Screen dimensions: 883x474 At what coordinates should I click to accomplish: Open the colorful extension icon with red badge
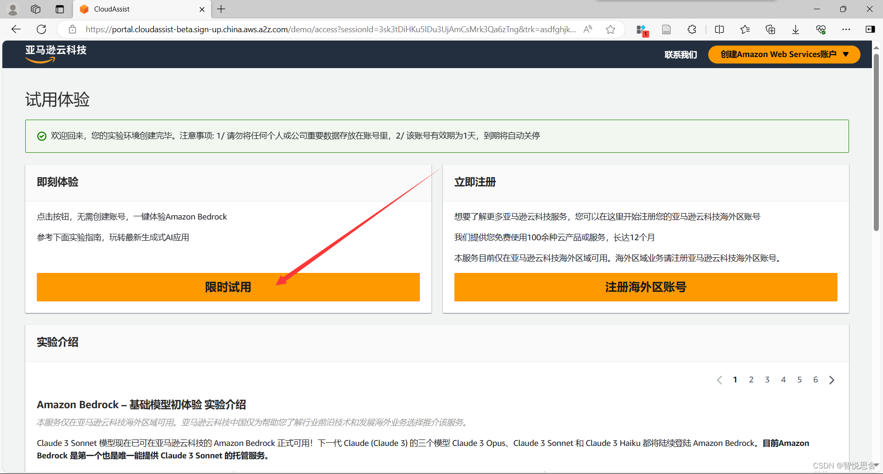pyautogui.click(x=642, y=30)
